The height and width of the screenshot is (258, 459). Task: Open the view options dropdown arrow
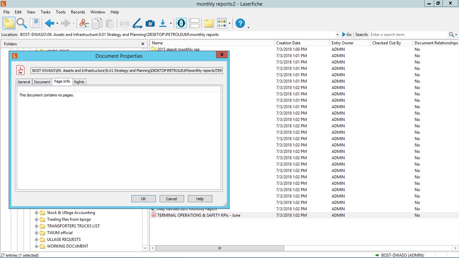pos(229,24)
